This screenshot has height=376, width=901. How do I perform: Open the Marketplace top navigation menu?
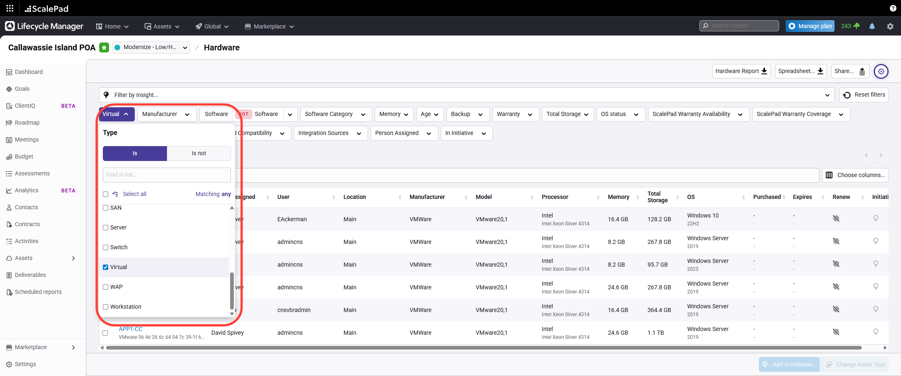pyautogui.click(x=269, y=26)
